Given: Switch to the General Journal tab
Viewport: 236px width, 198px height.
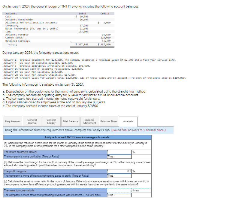Looking at the screenshot, I should (32, 121).
